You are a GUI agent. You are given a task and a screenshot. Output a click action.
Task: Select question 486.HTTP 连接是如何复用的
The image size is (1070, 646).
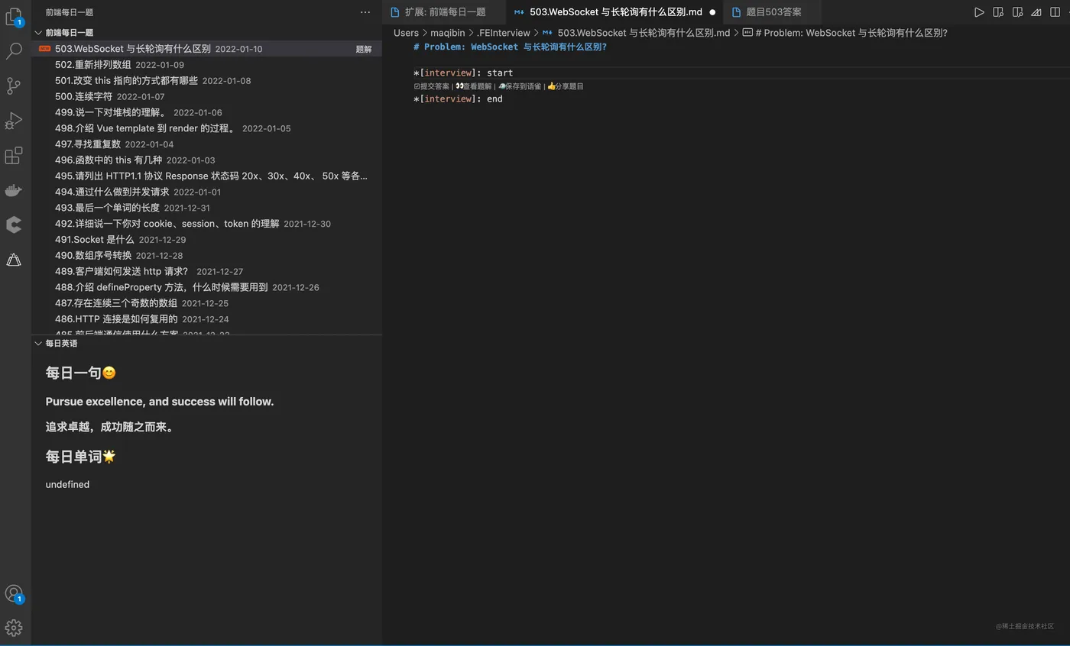pos(206,319)
